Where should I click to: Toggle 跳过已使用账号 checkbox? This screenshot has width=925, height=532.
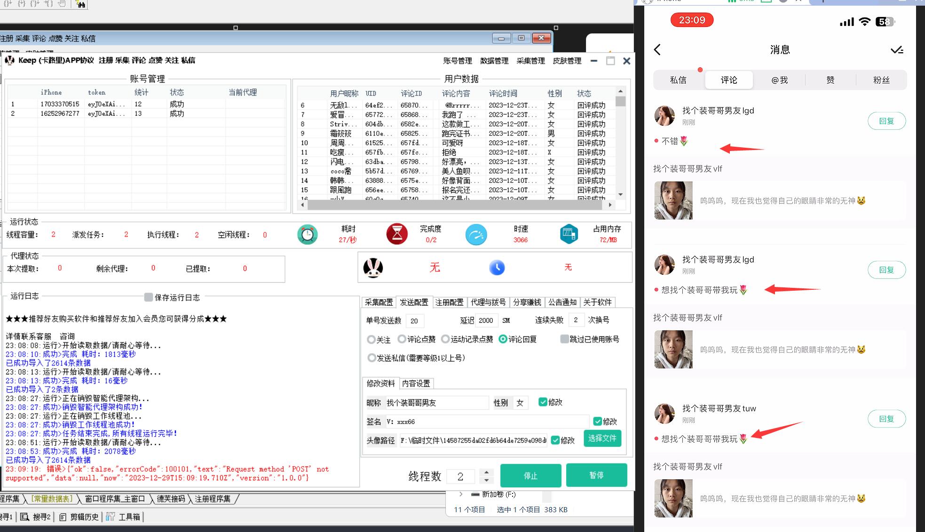564,339
